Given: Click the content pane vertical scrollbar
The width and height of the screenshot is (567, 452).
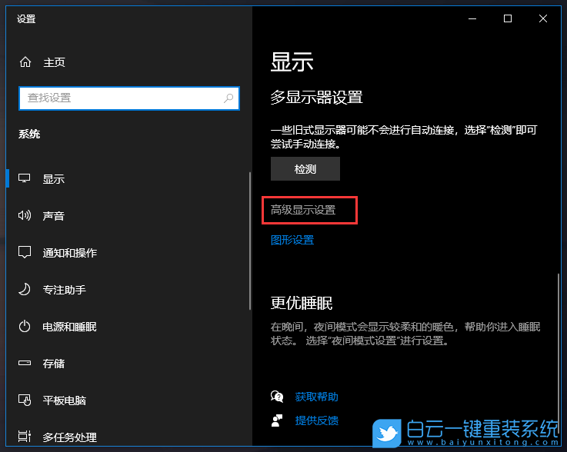Looking at the screenshot, I should pyautogui.click(x=559, y=352).
